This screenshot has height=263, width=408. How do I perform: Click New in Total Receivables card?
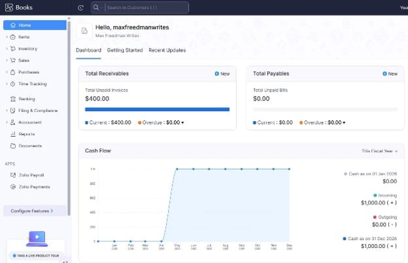tap(222, 74)
